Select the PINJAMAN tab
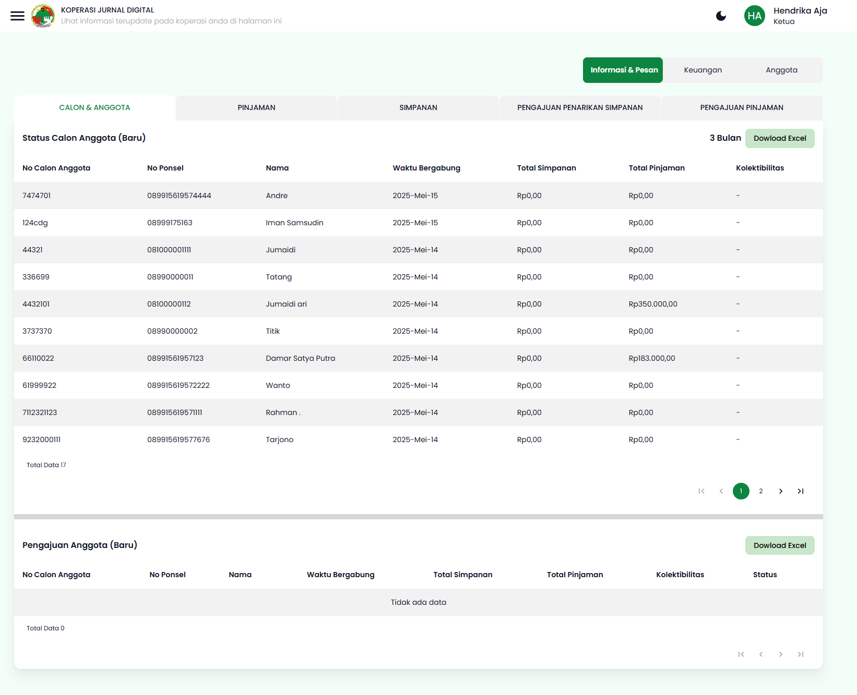Screen dimensions: 857x695 (256, 107)
